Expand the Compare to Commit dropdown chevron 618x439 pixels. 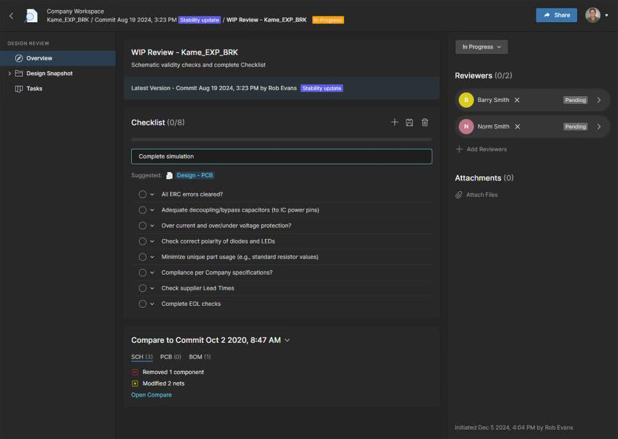287,340
